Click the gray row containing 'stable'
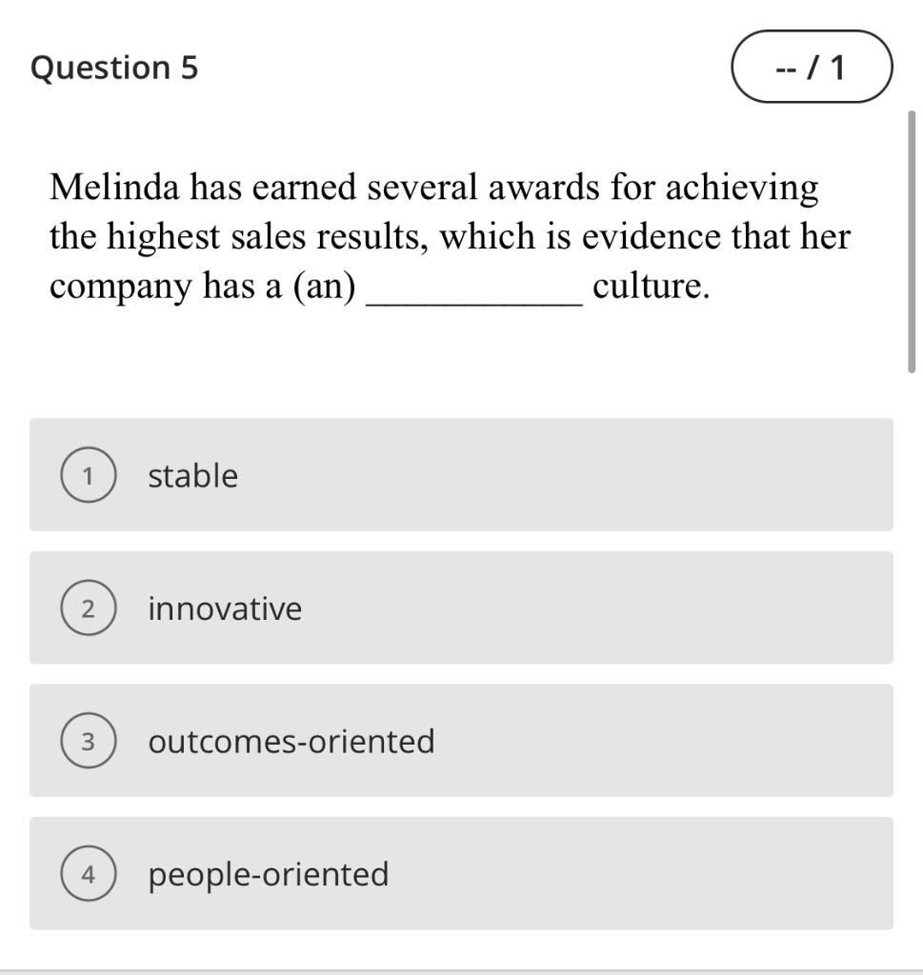 461,476
